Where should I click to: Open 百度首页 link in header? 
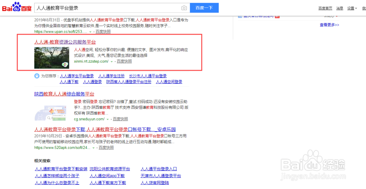point(325,8)
